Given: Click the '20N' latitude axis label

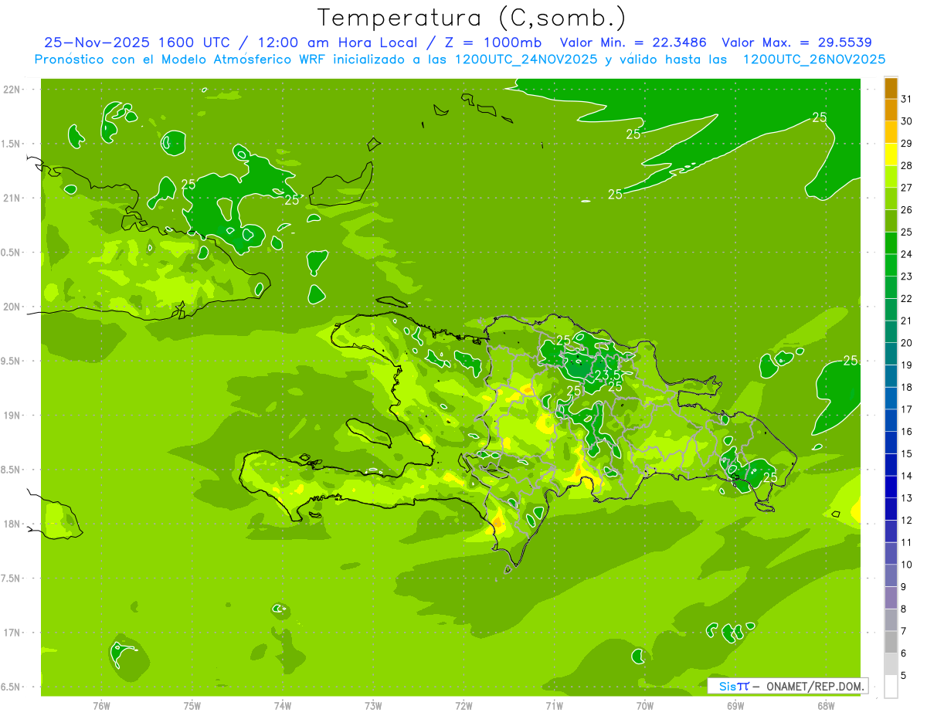Looking at the screenshot, I should tap(12, 307).
